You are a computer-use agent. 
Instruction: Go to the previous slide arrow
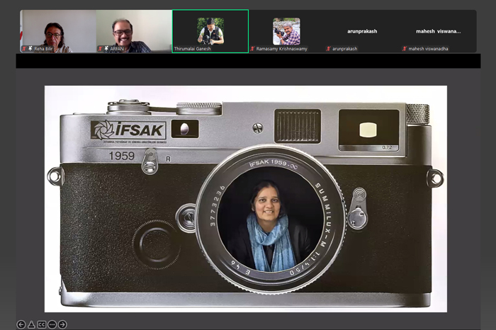21,324
